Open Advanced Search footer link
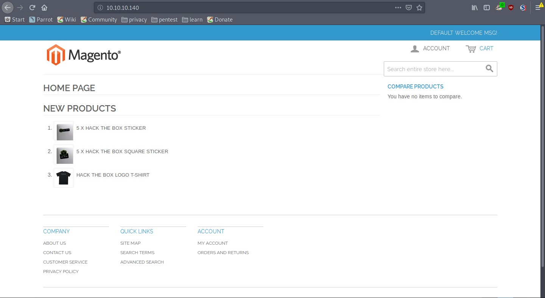545x298 pixels. click(142, 262)
